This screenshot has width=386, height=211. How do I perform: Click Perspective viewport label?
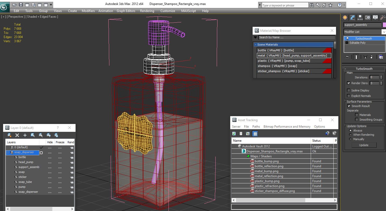[16, 17]
